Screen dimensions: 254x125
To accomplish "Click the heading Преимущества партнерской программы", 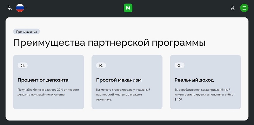I will pyautogui.click(x=109, y=43).
